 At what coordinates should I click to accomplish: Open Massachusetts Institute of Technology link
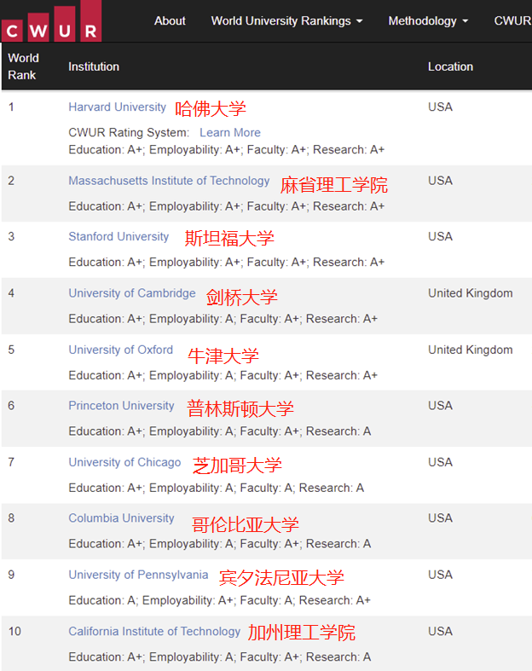[x=169, y=181]
